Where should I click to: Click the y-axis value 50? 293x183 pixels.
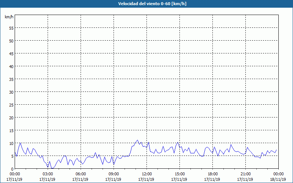pos(11,41)
